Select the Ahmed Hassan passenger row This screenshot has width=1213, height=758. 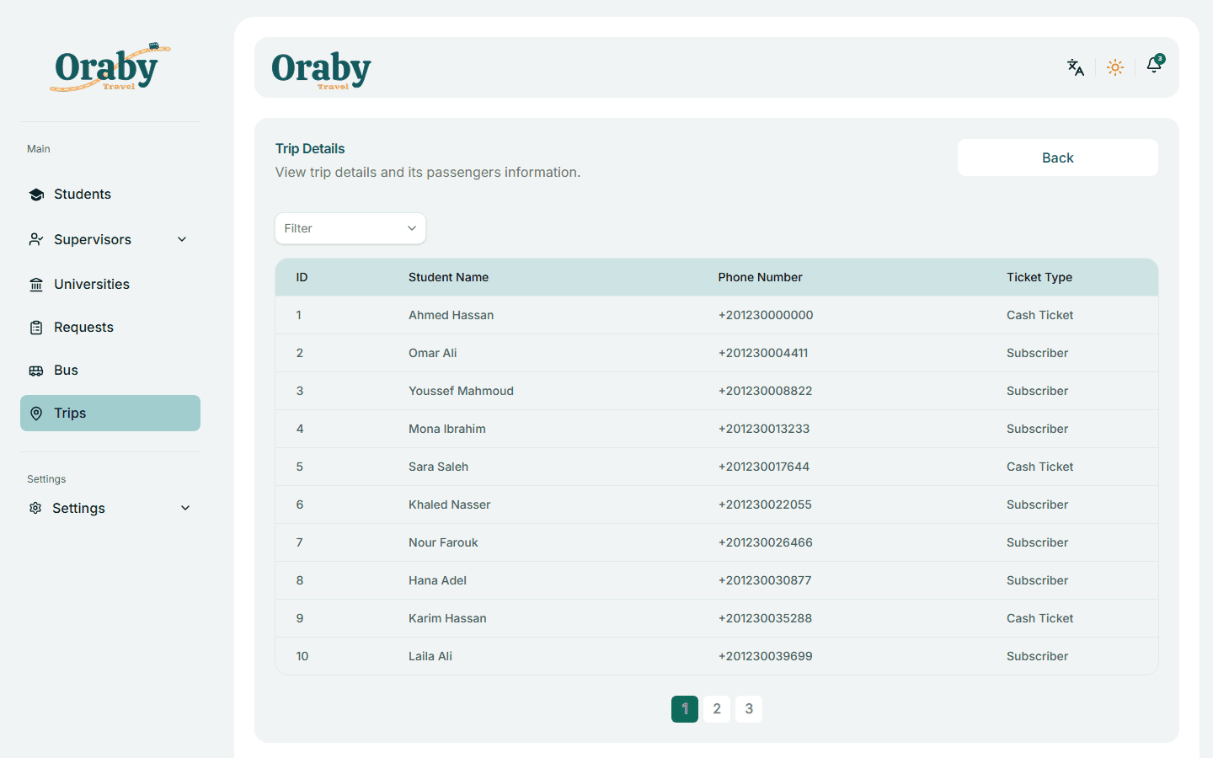pos(717,315)
